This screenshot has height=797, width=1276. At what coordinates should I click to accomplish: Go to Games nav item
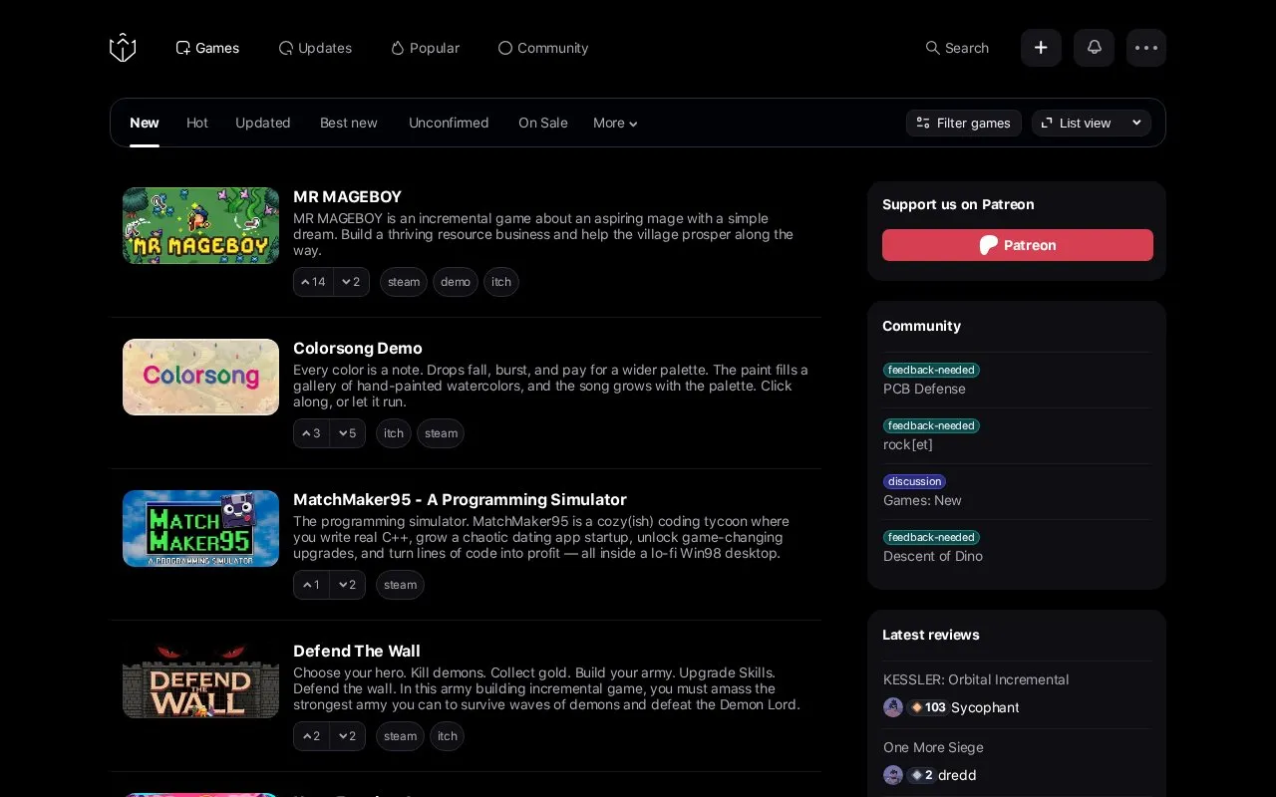(x=207, y=48)
